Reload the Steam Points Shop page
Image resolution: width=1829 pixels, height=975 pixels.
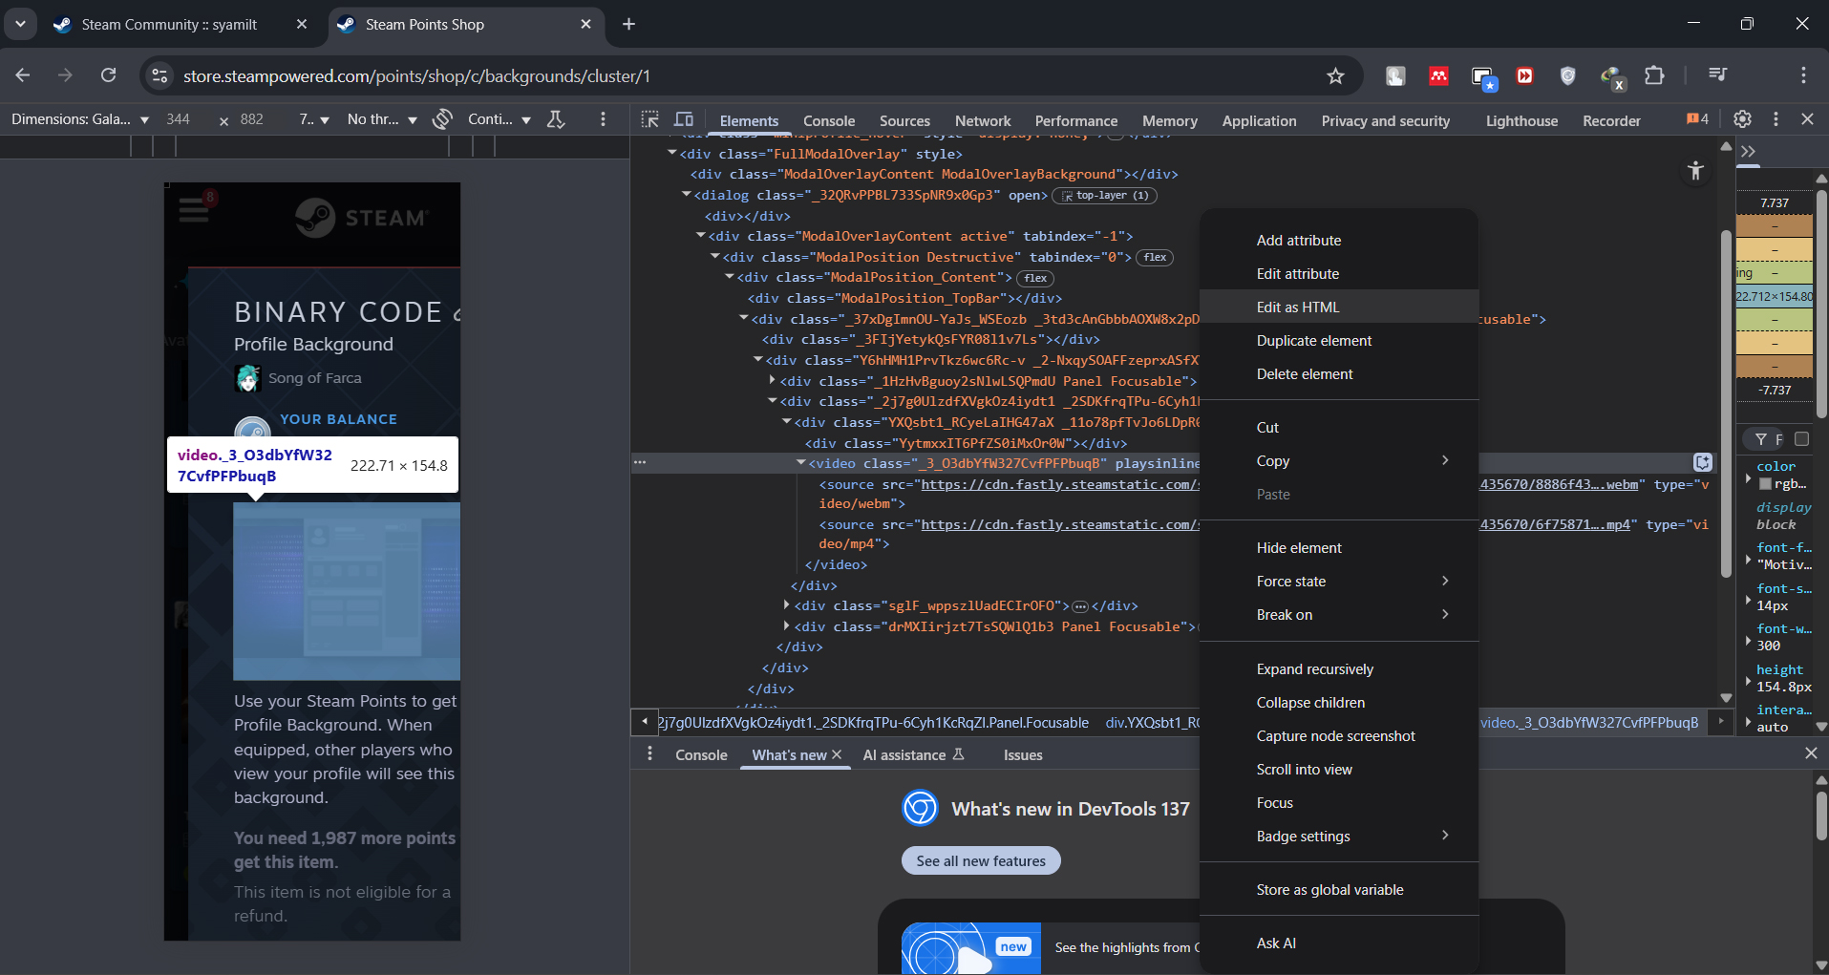[109, 75]
